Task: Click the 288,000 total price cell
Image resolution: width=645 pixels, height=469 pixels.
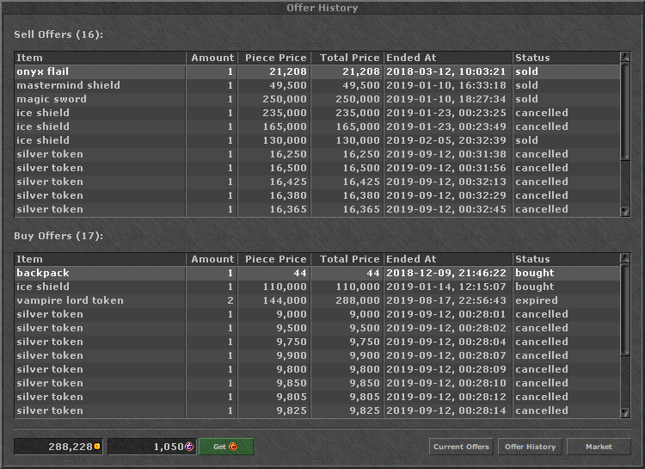Action: click(x=358, y=300)
